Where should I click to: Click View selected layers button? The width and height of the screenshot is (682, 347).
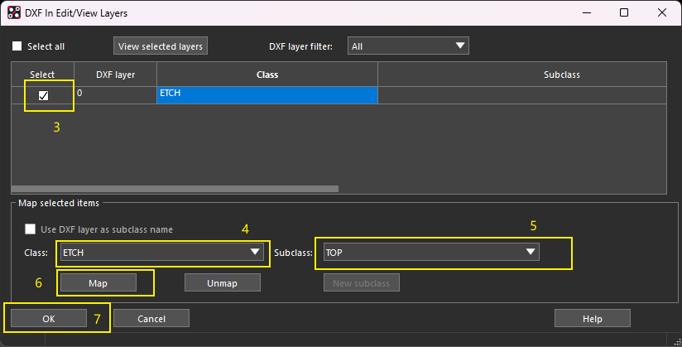point(161,46)
